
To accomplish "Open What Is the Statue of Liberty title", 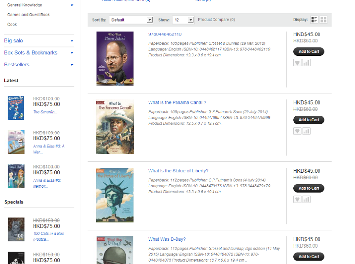I will (x=178, y=171).
